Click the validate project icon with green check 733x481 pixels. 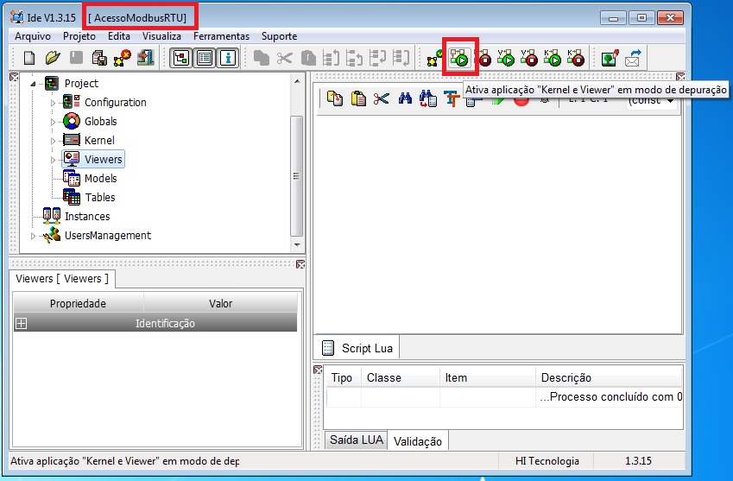click(435, 59)
